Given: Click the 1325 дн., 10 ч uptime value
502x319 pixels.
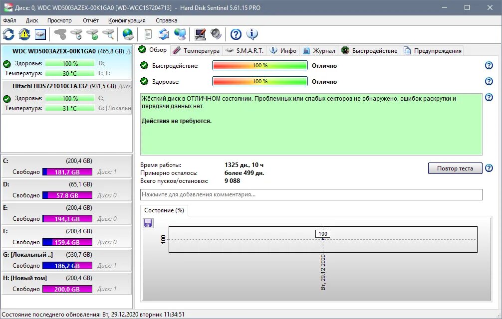Looking at the screenshot, I should tap(244, 165).
